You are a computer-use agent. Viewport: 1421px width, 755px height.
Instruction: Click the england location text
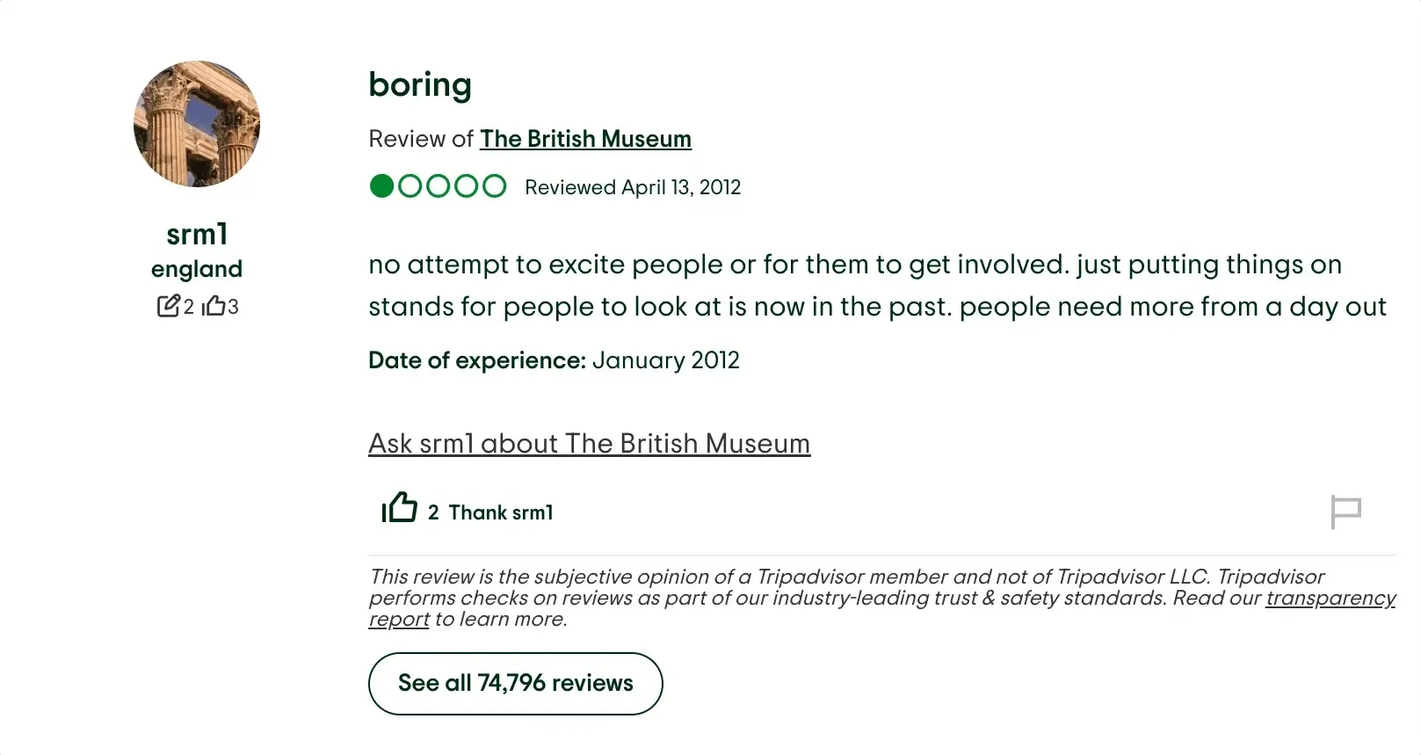(197, 269)
